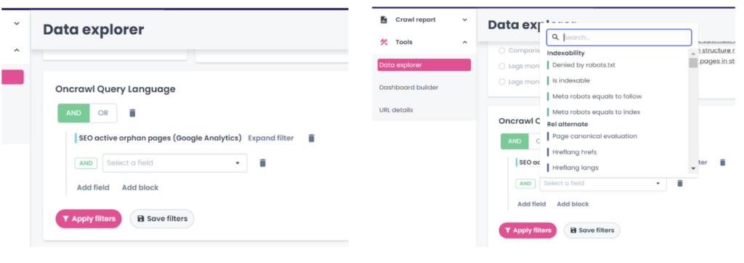Open Data explorer in right sidebar
This screenshot has height=263, width=744.
point(424,64)
